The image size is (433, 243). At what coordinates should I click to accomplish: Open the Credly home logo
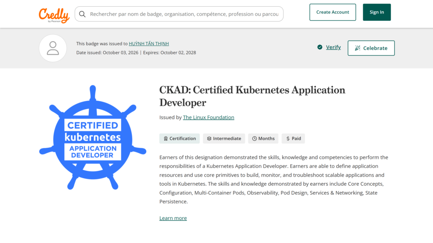click(x=54, y=16)
